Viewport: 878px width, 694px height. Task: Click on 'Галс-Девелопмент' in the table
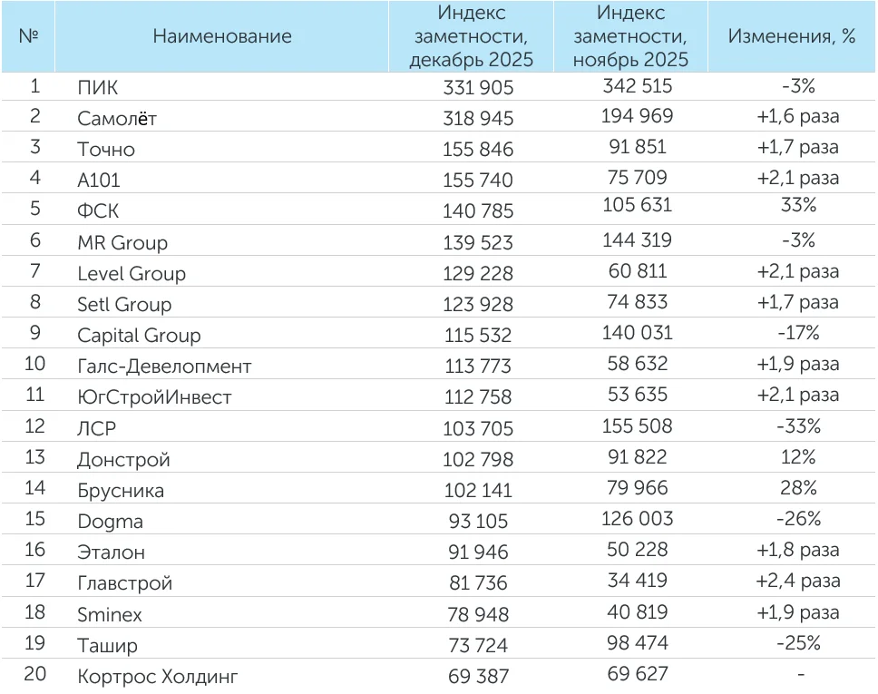pos(164,367)
